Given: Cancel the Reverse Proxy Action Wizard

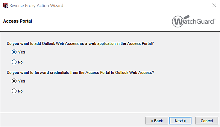Looking at the screenshot, I should pyautogui.click(x=207, y=121).
